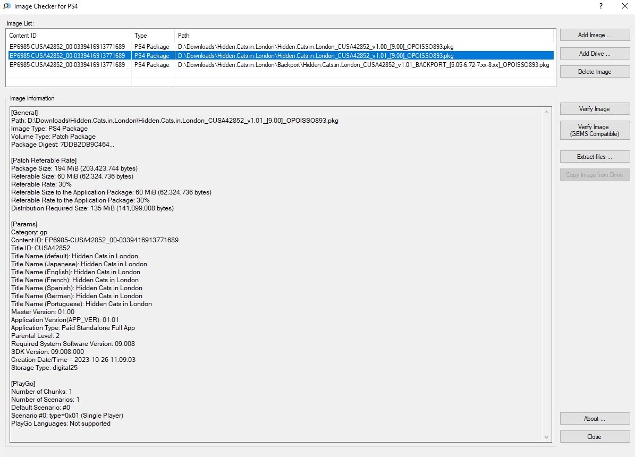The height and width of the screenshot is (457, 635).
Task: Click the Creation Date/Time line
Action: tap(73, 360)
